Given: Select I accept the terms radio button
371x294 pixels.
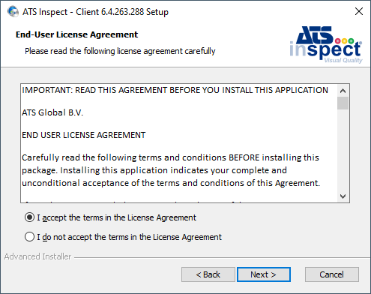Looking at the screenshot, I should pyautogui.click(x=29, y=217).
